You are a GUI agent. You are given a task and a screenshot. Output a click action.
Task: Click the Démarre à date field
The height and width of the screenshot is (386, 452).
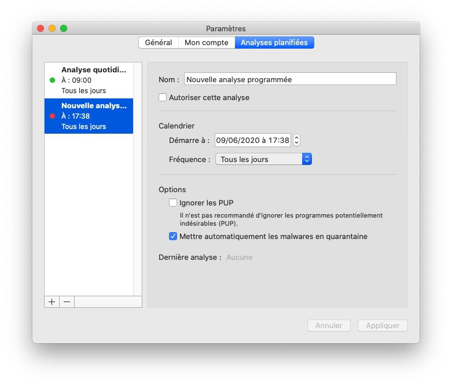(252, 140)
